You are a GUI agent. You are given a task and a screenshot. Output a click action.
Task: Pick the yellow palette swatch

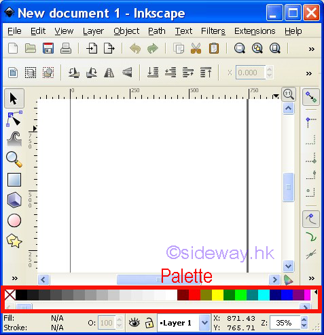point(217,295)
